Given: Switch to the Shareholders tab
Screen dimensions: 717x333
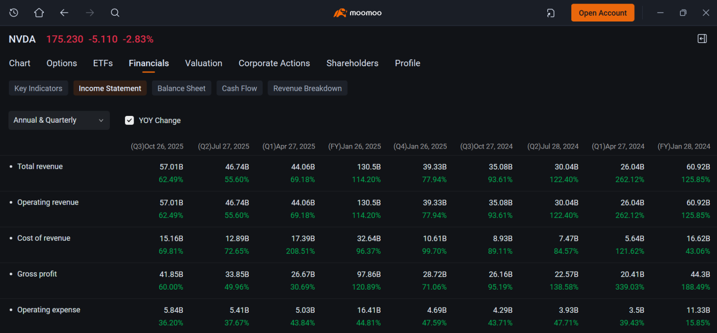Looking at the screenshot, I should click(352, 63).
